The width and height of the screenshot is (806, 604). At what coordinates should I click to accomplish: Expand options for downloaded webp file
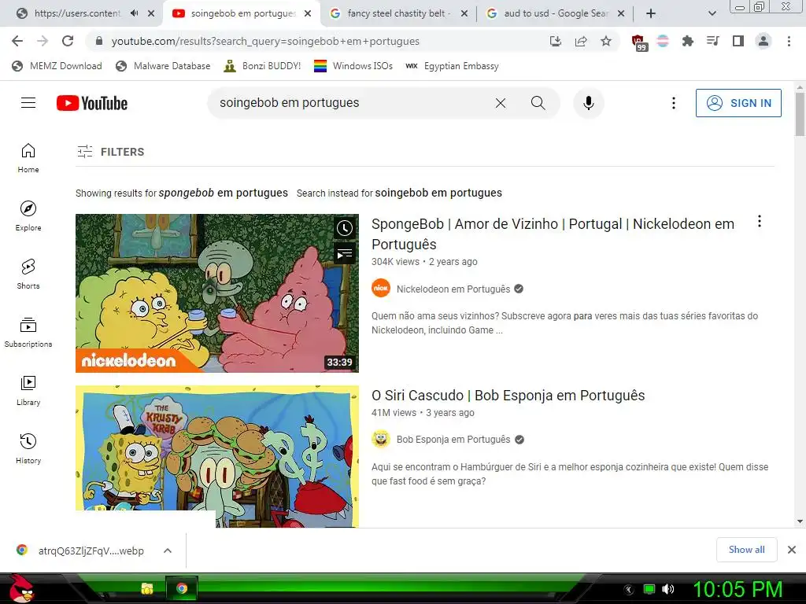[168, 551]
